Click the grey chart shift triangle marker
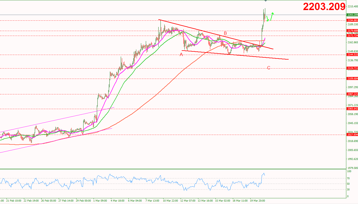The image size is (358, 204). point(266,1)
